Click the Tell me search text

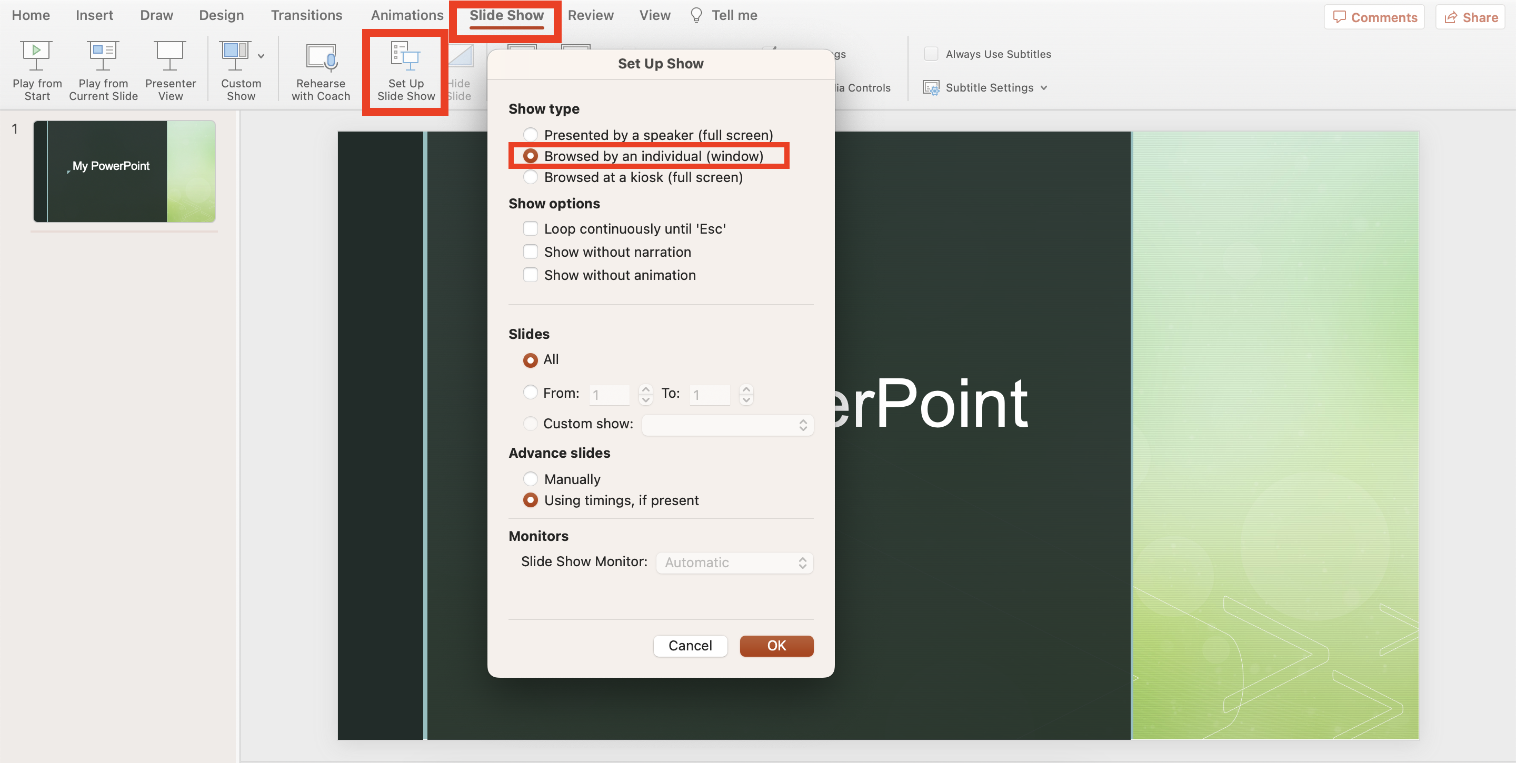pyautogui.click(x=734, y=15)
